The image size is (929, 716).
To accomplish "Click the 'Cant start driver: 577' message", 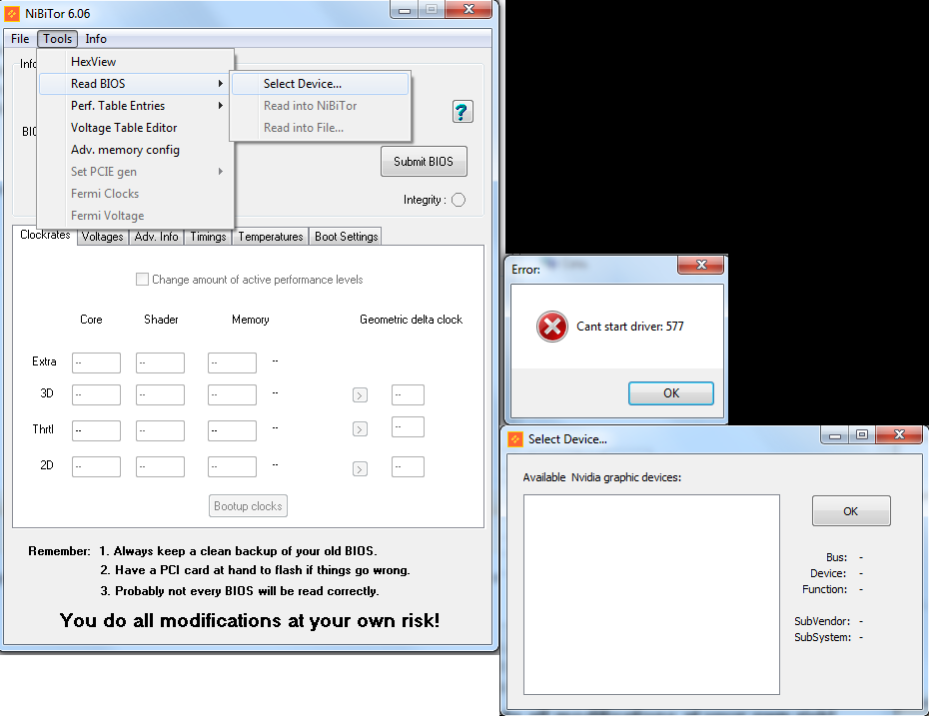I will click(x=629, y=327).
